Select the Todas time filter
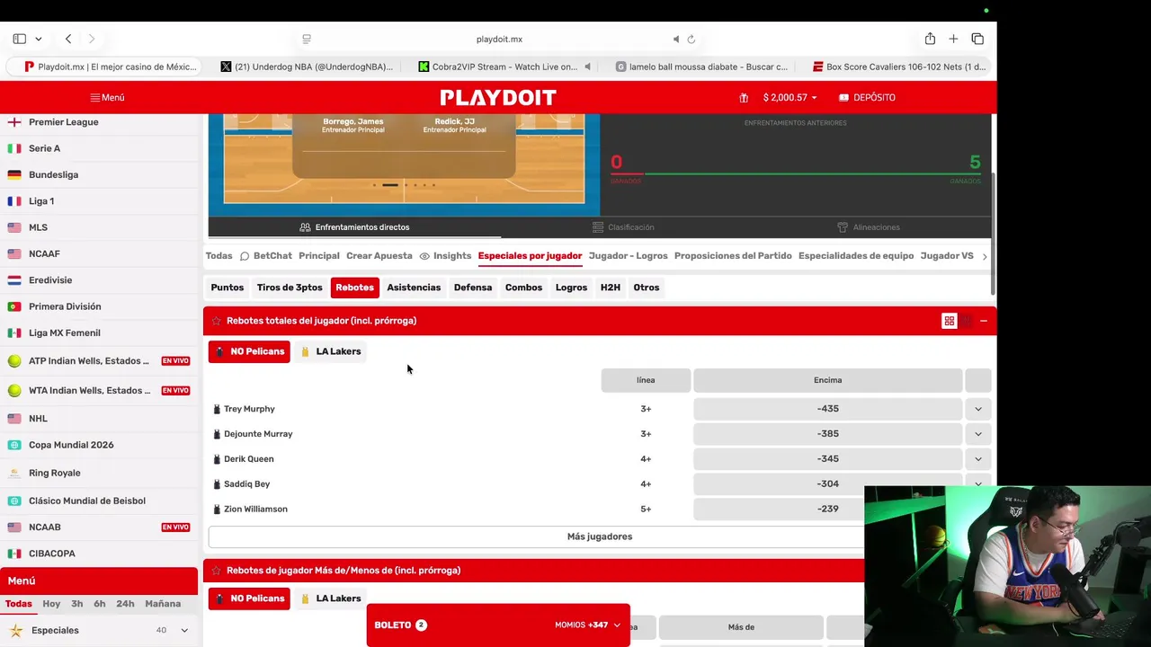Screen dimensions: 1151x647 coord(18,604)
